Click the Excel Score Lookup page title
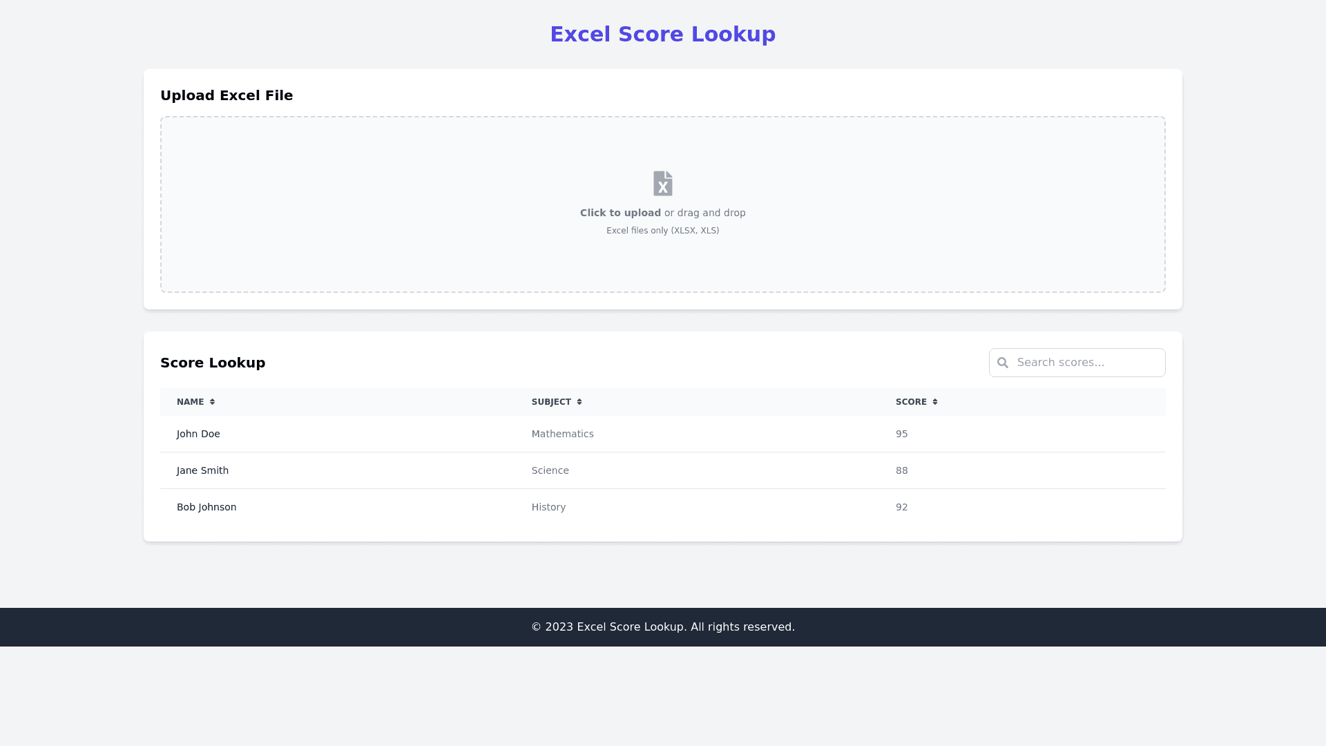Viewport: 1326px width, 746px height. [662, 34]
